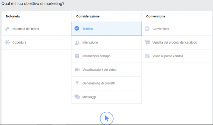Pick the Interazione objective
Image resolution: width=213 pixels, height=125 pixels.
pos(90,42)
